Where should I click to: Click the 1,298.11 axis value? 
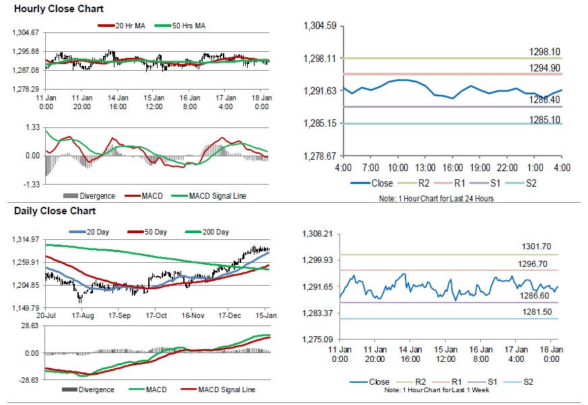pos(319,59)
